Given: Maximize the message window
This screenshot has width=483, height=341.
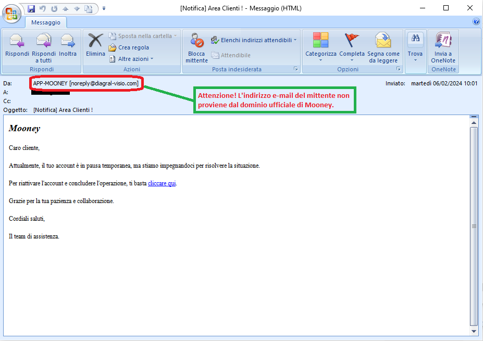Looking at the screenshot, I should [445, 8].
